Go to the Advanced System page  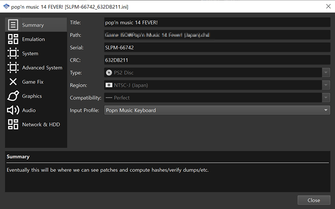(x=36, y=68)
